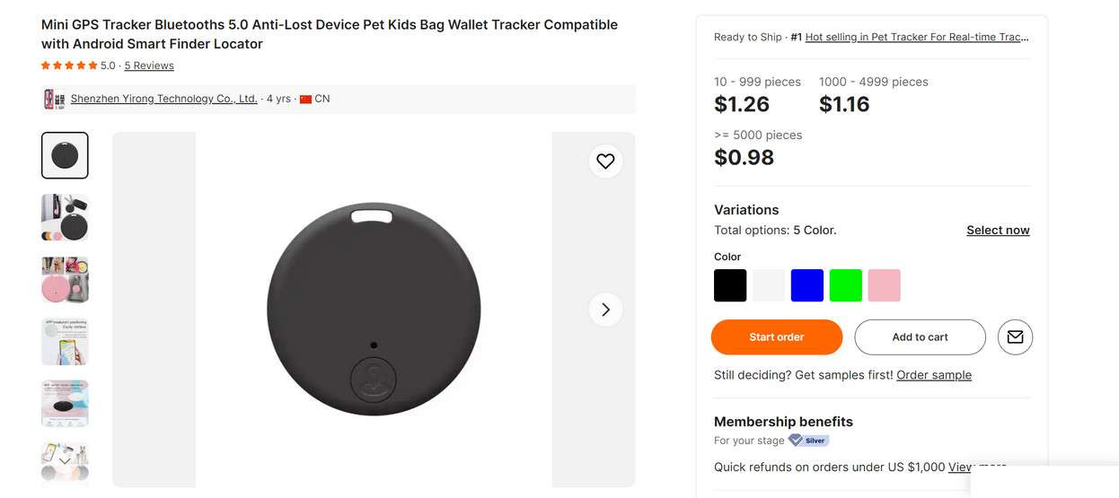Choose the pink color variation
Viewport: 1119px width, 498px height.
(x=885, y=285)
